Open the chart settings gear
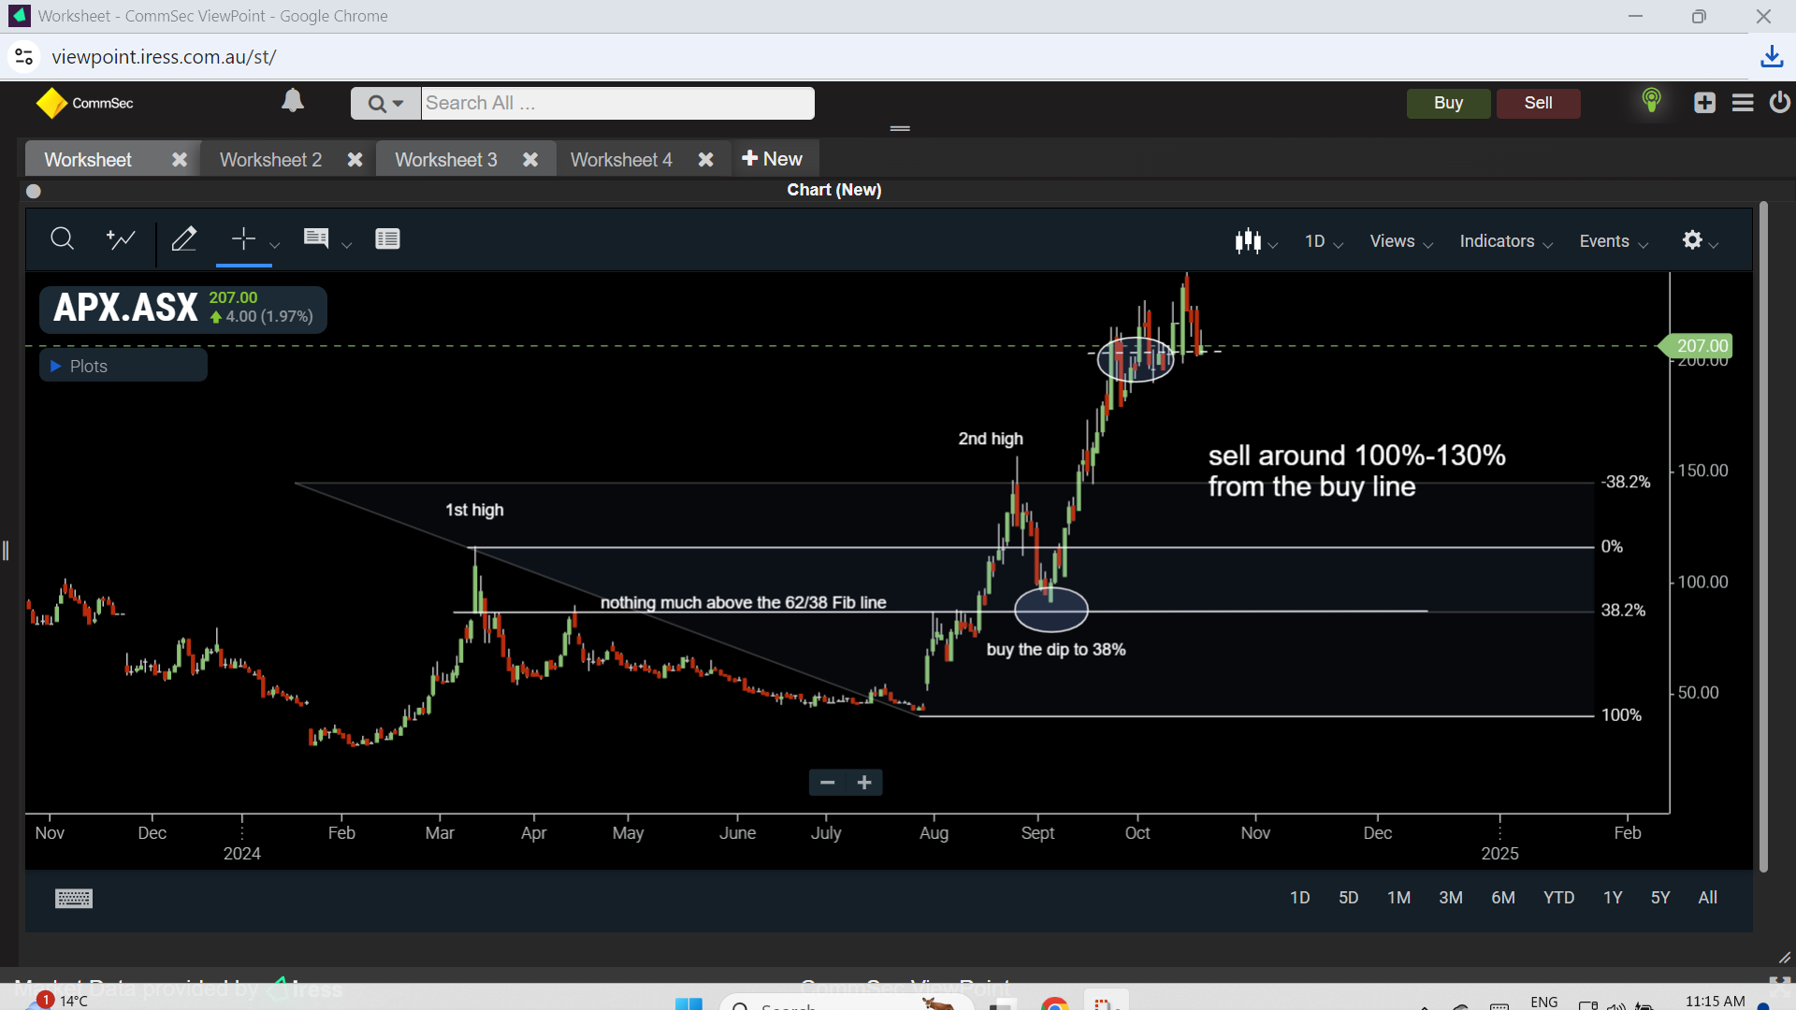Viewport: 1796px width, 1010px height. click(x=1692, y=240)
